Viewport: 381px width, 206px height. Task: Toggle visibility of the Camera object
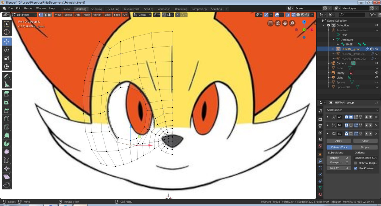[x=377, y=63]
